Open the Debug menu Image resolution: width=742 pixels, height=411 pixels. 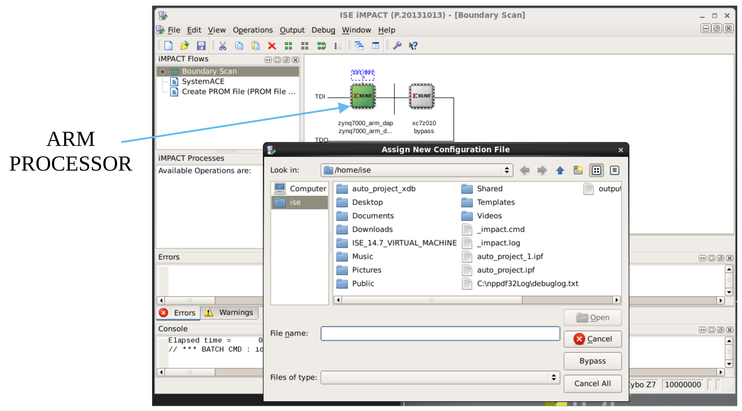tap(323, 30)
